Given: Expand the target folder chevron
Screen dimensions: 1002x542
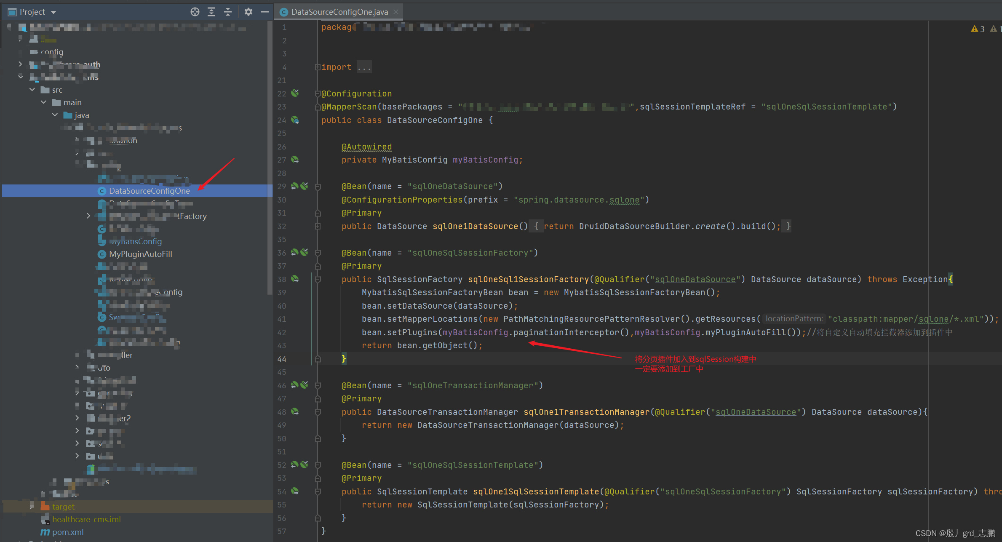Looking at the screenshot, I should 32,507.
